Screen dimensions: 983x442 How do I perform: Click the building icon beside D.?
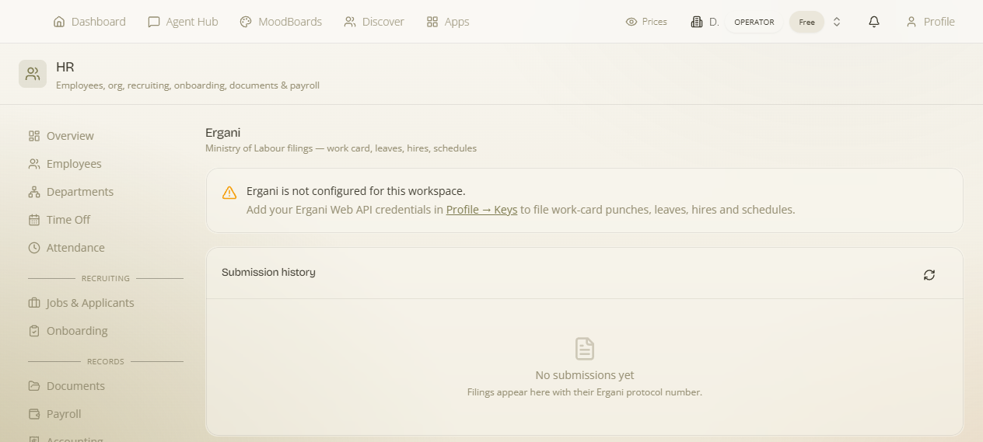[x=697, y=22]
